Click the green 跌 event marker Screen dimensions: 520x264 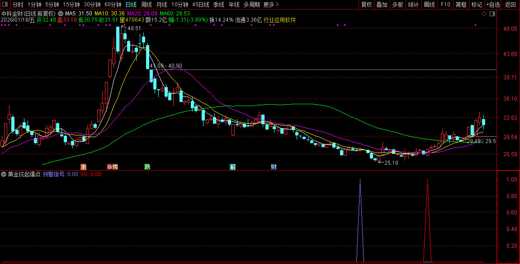[147, 167]
